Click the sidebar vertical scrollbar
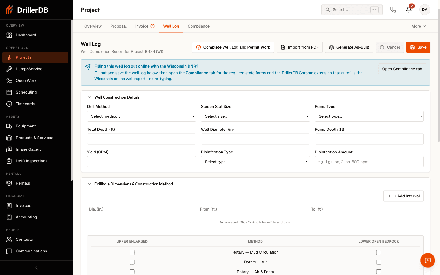Image resolution: width=440 pixels, height=275 pixels. pos(72,100)
